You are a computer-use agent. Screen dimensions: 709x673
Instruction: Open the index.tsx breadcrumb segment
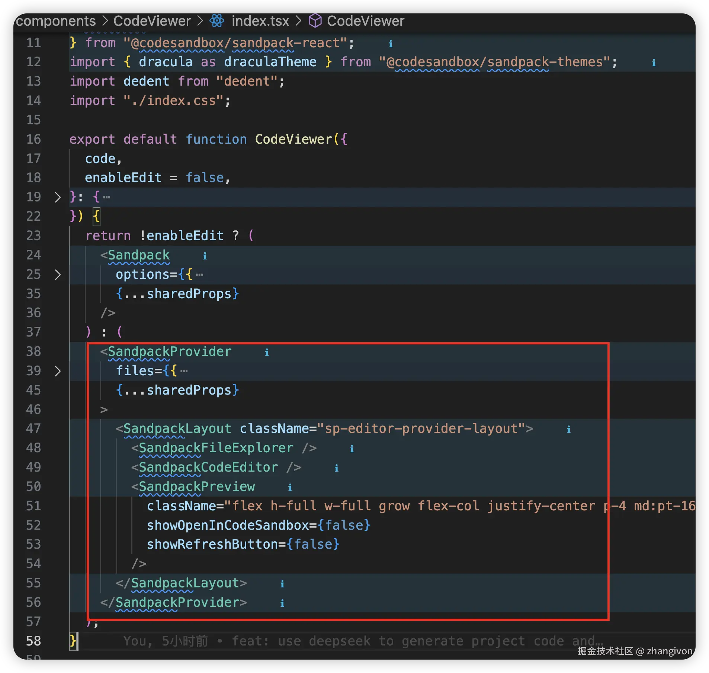(260, 21)
